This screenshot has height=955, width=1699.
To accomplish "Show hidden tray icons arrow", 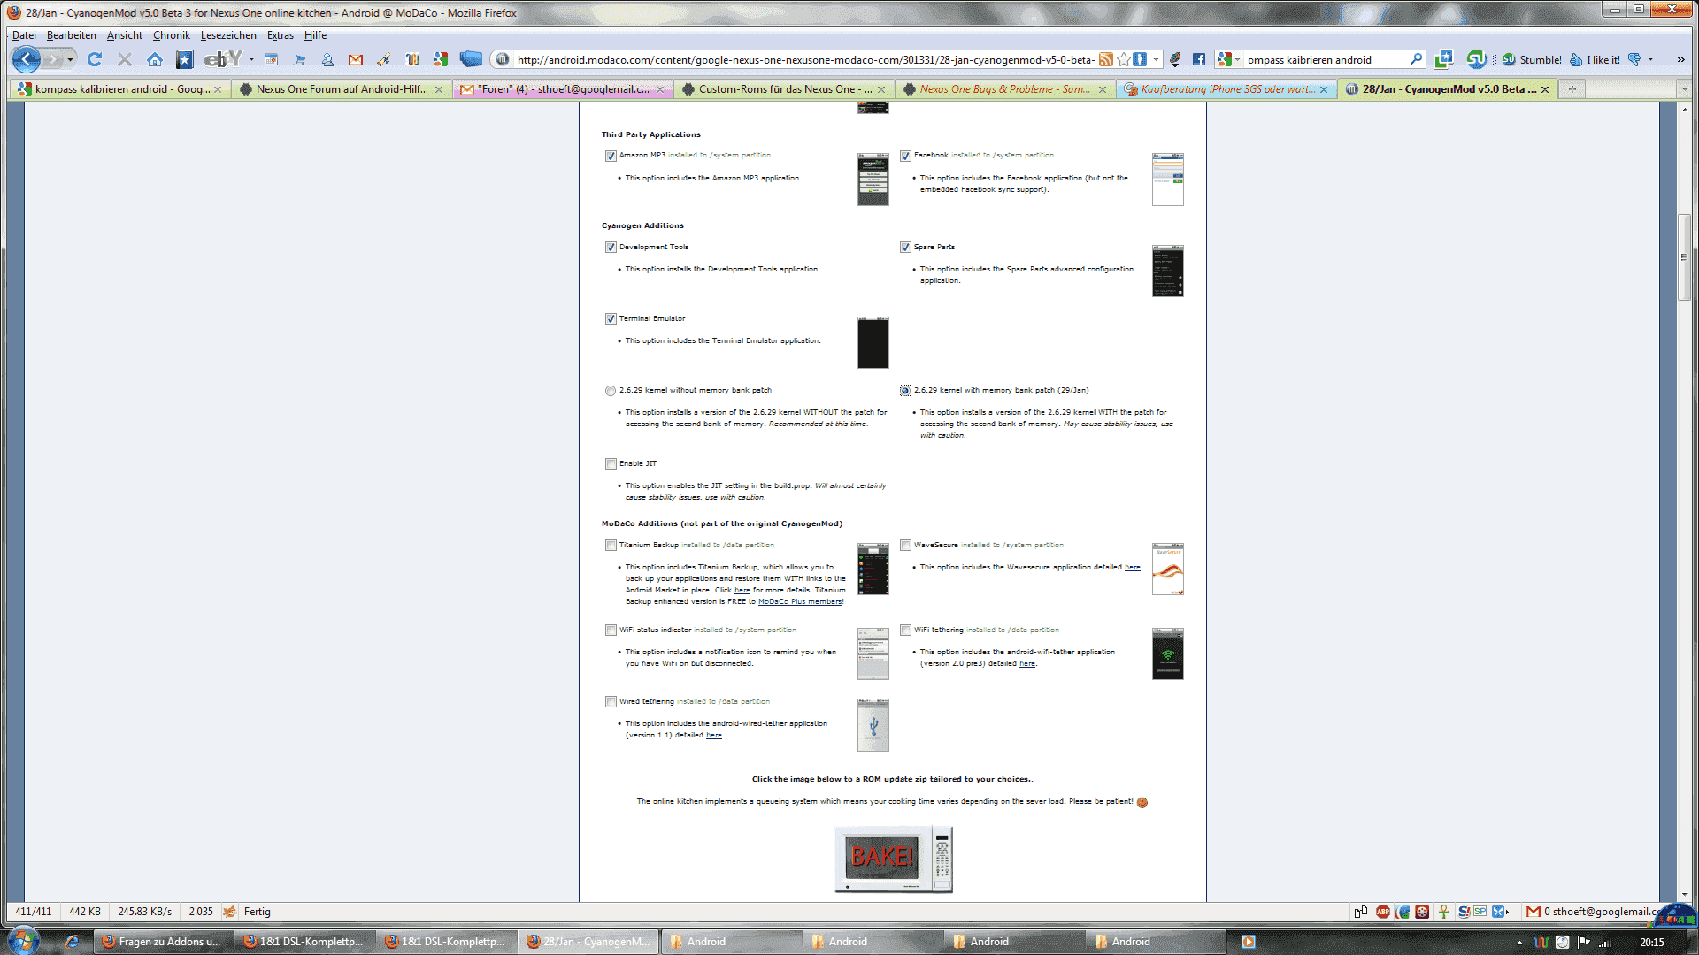I will 1519,943.
